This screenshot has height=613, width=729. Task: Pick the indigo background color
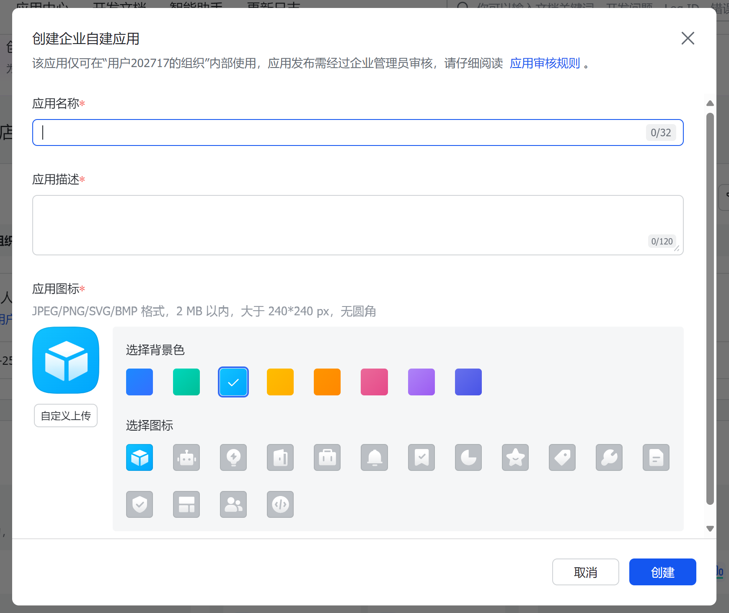pos(468,382)
